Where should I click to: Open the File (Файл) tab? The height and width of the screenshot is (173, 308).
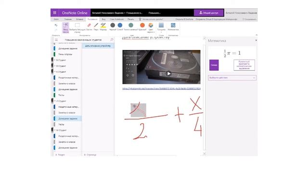(x=56, y=19)
